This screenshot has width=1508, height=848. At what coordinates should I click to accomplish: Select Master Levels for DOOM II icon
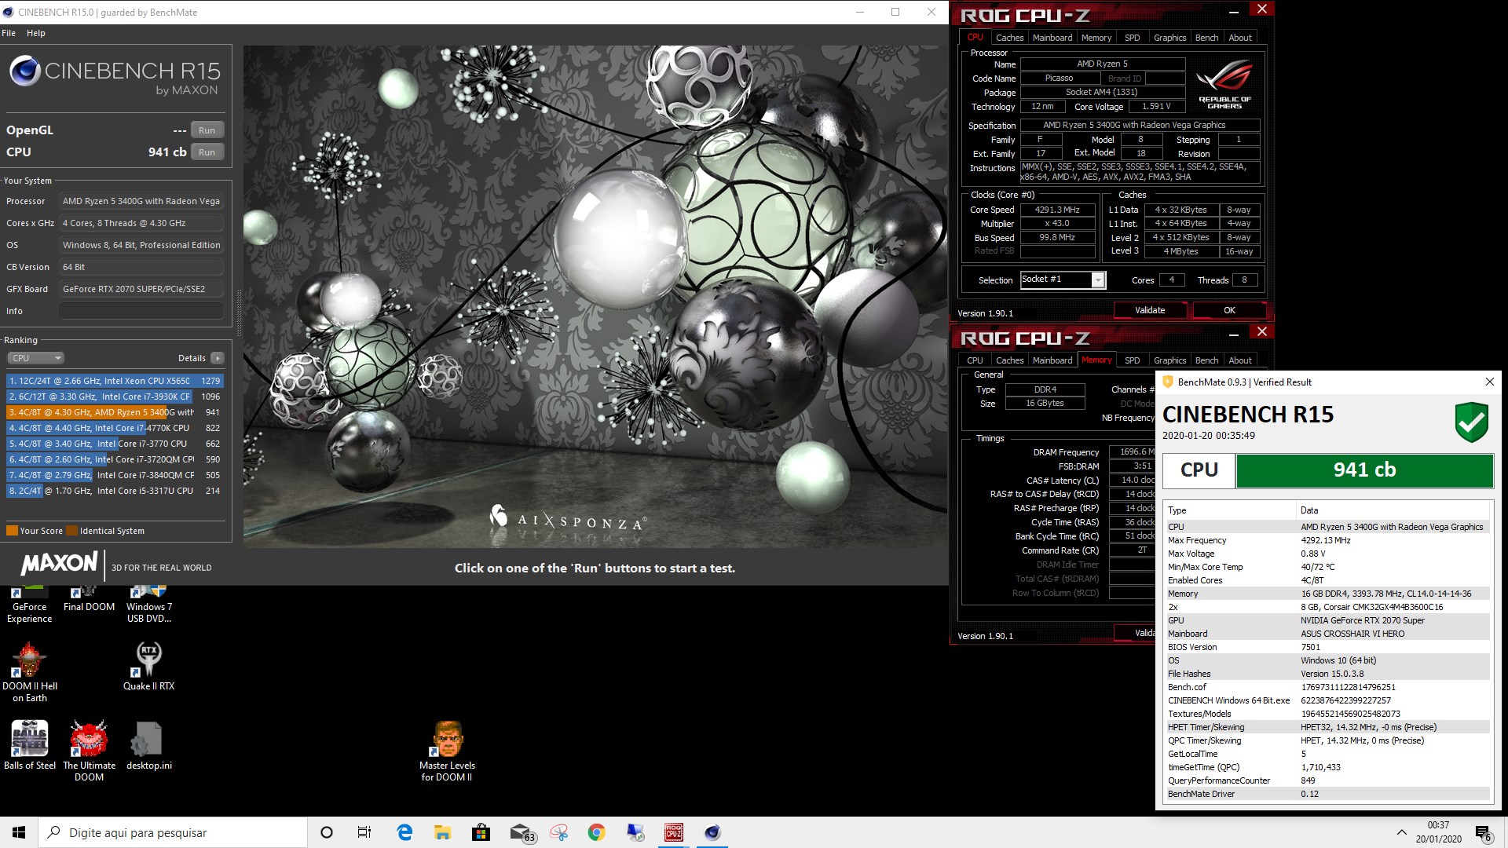(447, 750)
